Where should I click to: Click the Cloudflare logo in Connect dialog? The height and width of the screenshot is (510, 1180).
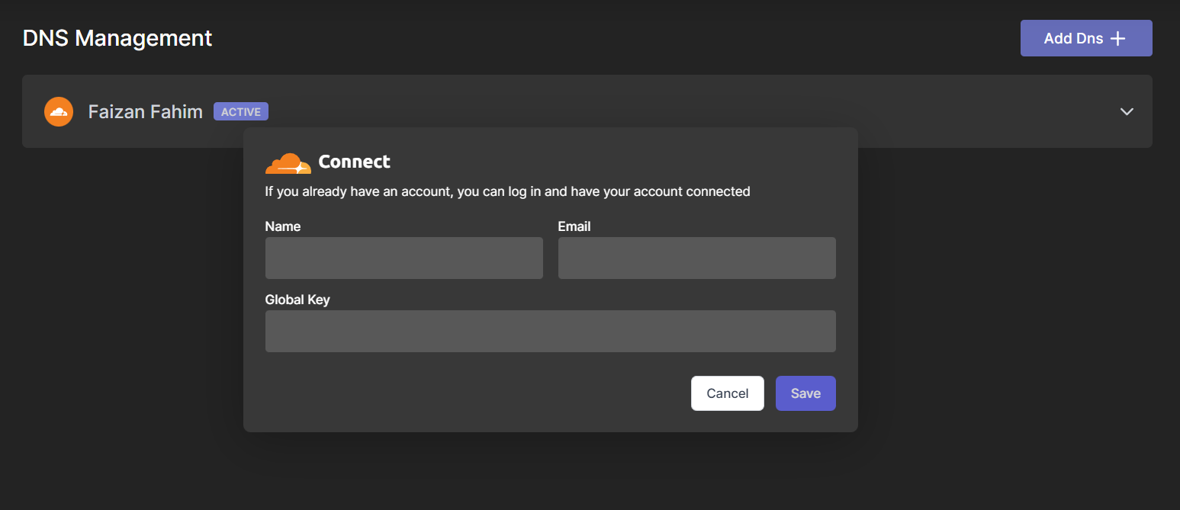pyautogui.click(x=288, y=162)
